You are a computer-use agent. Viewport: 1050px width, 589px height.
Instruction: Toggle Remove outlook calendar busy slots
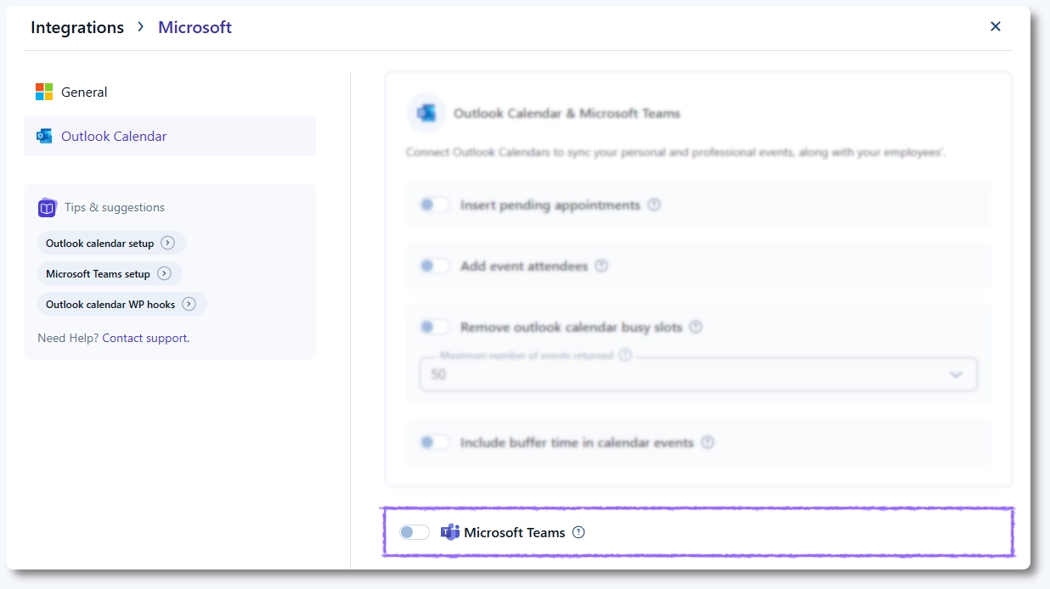434,327
